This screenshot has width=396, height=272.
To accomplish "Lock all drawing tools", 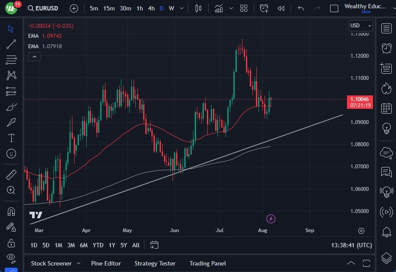I will pos(11,243).
